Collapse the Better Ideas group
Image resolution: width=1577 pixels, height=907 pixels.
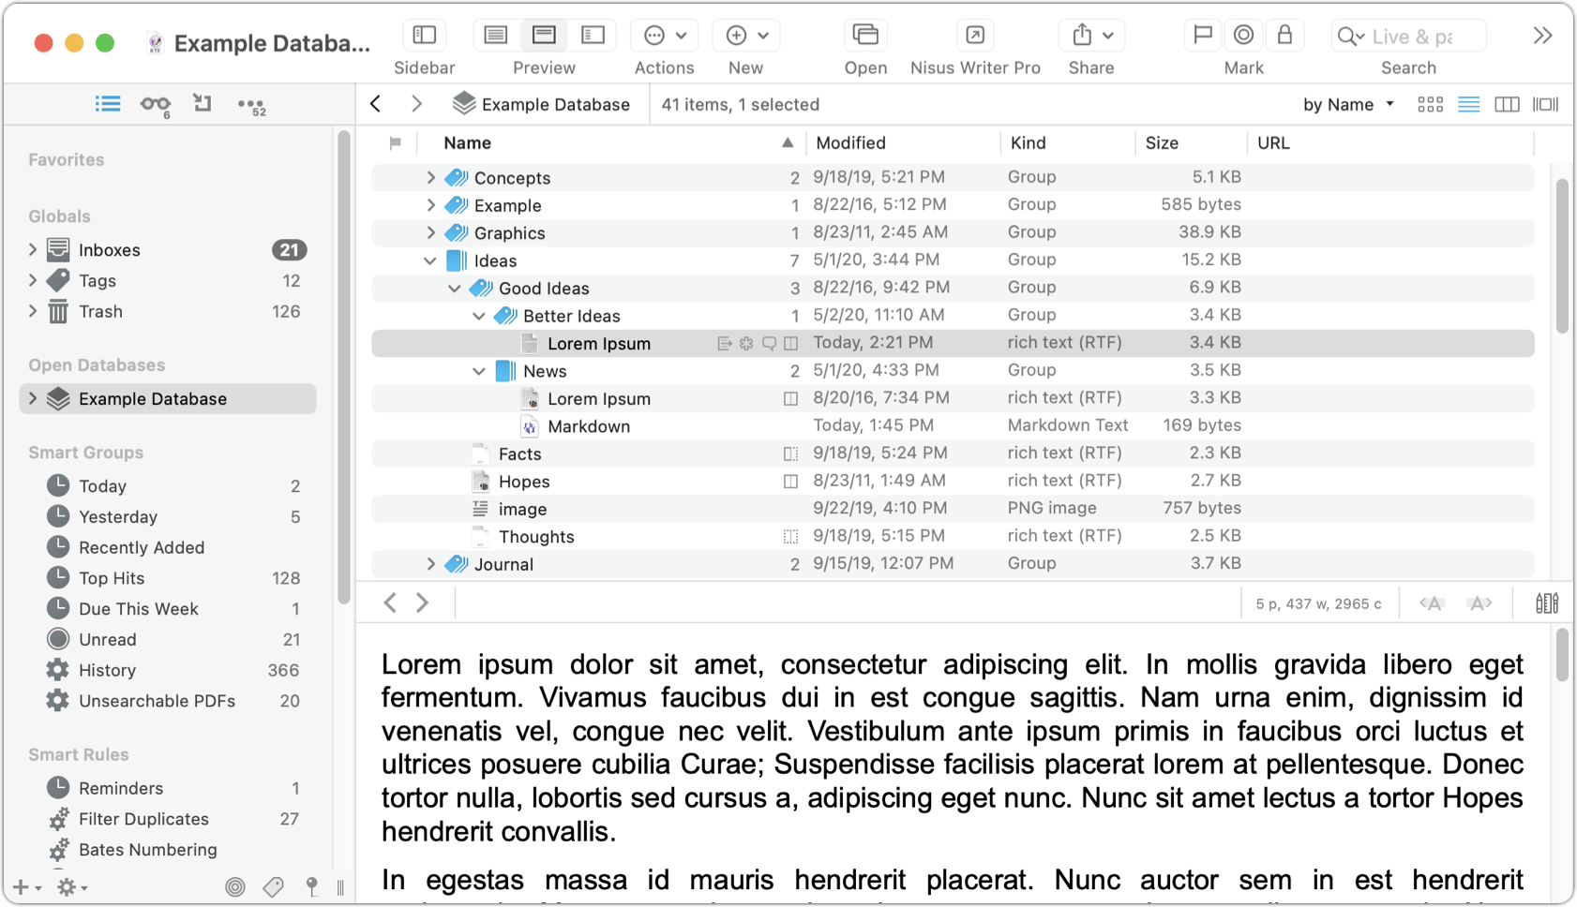tap(478, 316)
